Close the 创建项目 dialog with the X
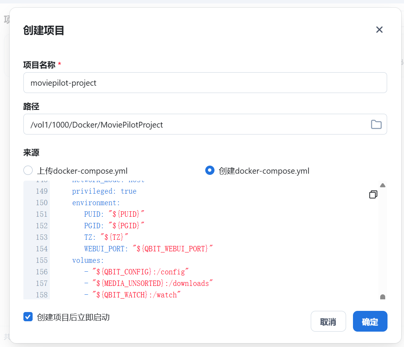This screenshot has width=404, height=347. click(x=379, y=30)
